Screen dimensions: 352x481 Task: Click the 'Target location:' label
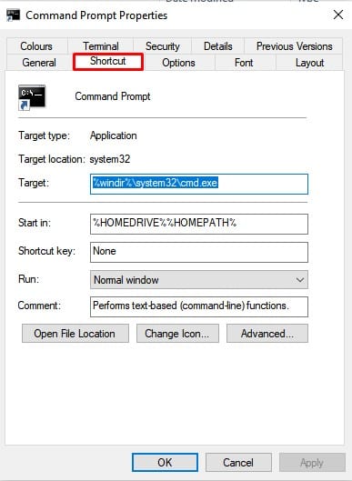52,159
